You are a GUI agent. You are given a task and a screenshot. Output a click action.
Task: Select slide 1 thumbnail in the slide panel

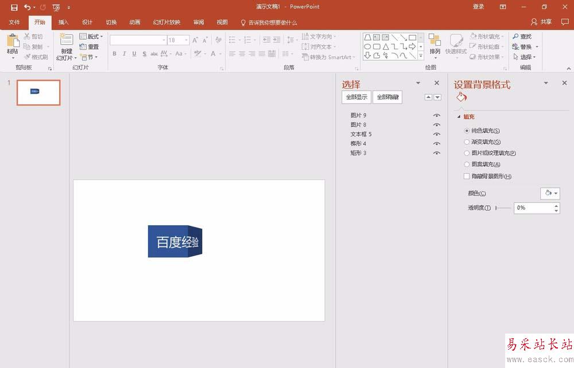point(38,92)
